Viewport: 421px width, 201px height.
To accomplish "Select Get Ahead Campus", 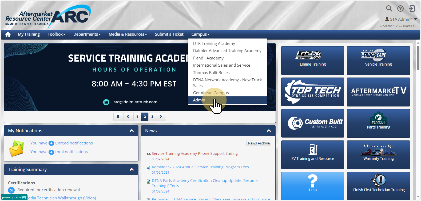I will coord(228,93).
